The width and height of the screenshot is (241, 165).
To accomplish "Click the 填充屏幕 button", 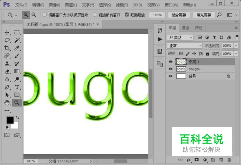I will (x=204, y=15).
